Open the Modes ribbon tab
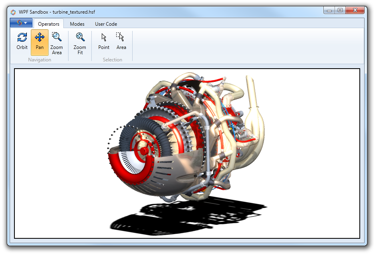 77,24
